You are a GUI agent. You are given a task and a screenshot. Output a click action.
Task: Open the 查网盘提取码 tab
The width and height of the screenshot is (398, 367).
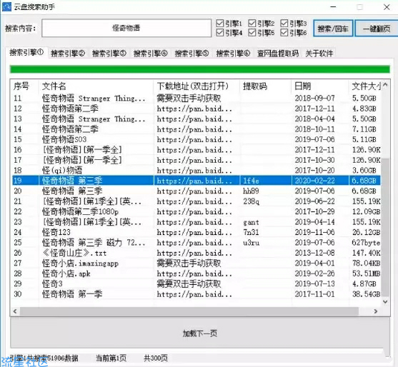(278, 54)
